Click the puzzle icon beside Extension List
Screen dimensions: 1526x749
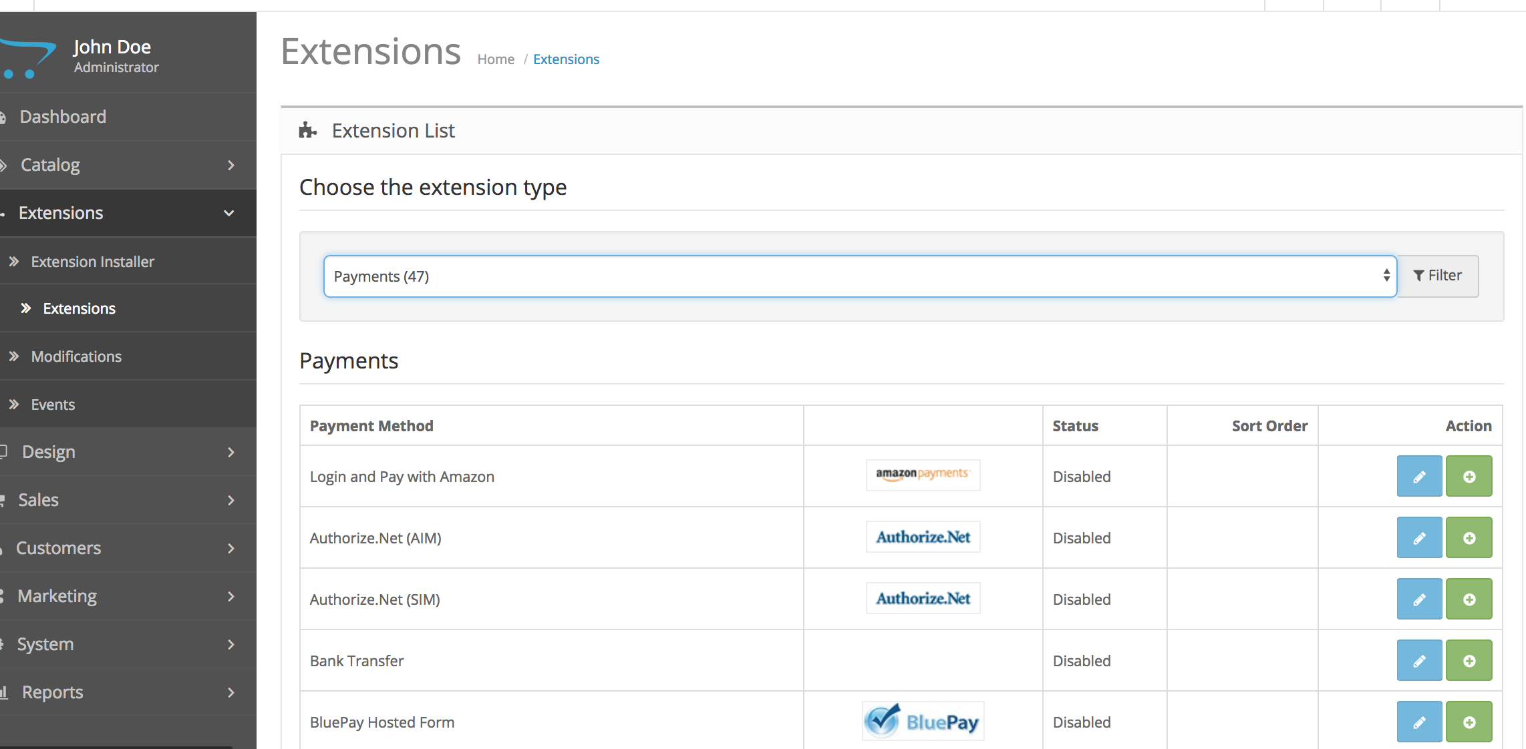pyautogui.click(x=307, y=130)
